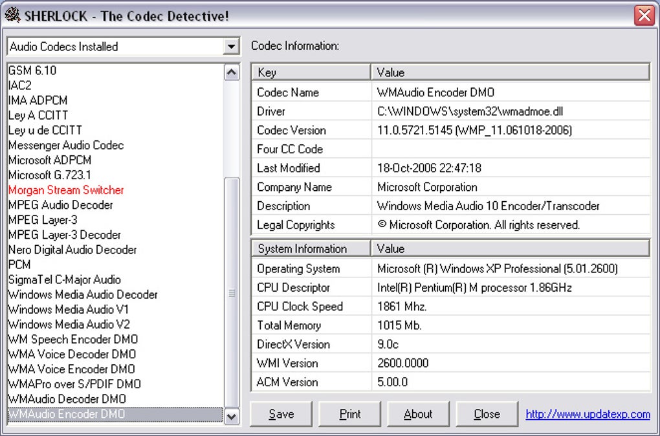Select IAC2 codec entry

coord(20,85)
